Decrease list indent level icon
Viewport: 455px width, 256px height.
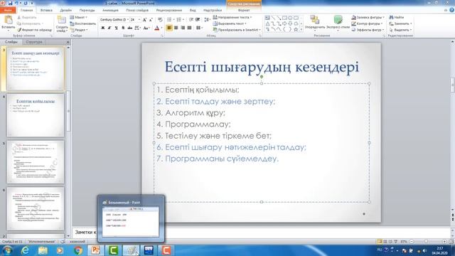click(191, 20)
